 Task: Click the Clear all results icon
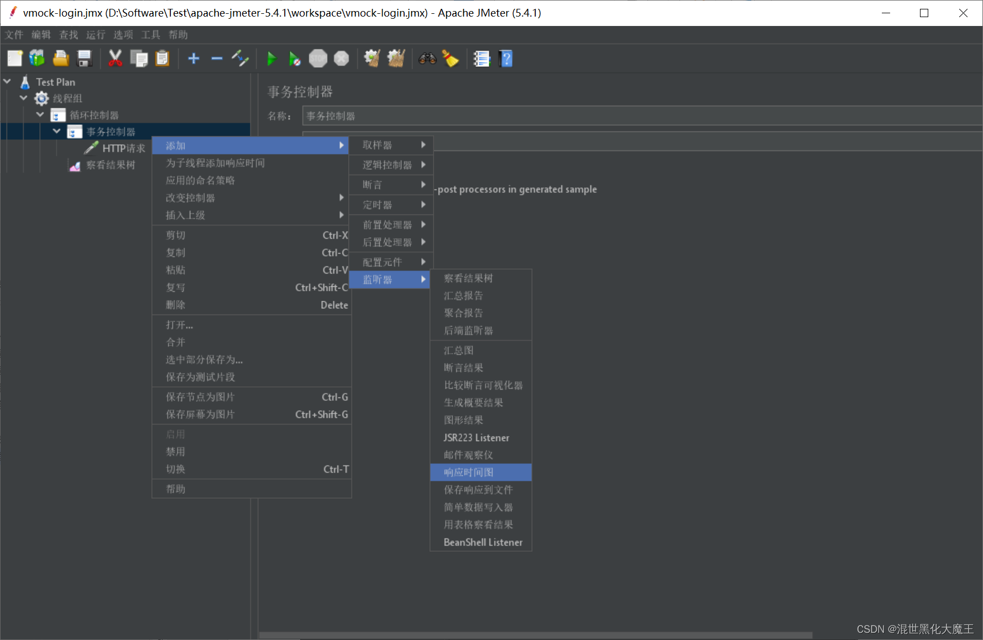click(x=396, y=58)
